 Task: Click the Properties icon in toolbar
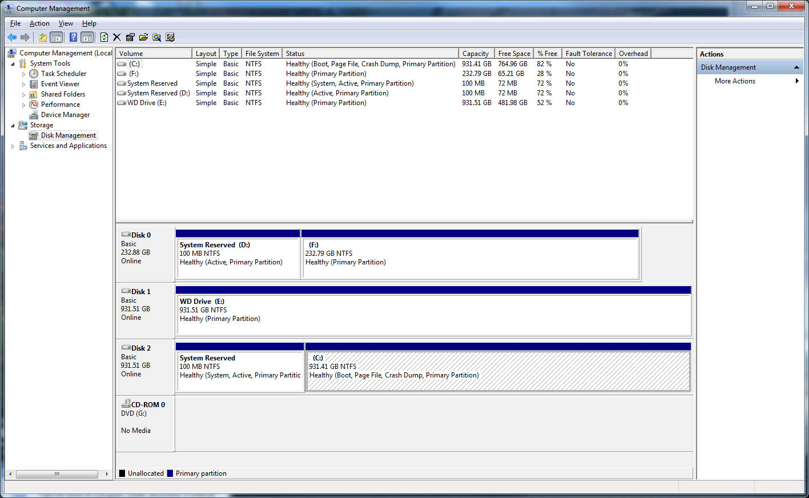click(x=130, y=37)
